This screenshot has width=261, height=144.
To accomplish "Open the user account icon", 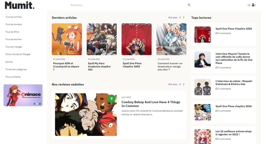I will coord(253,5).
